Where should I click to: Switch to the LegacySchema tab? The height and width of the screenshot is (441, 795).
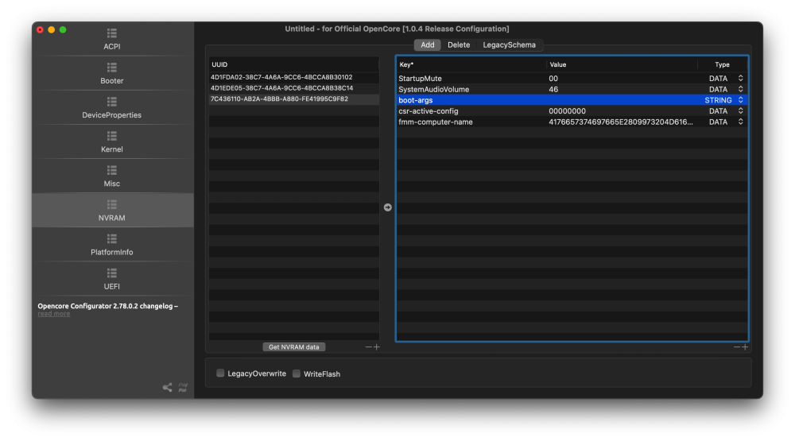click(x=509, y=44)
